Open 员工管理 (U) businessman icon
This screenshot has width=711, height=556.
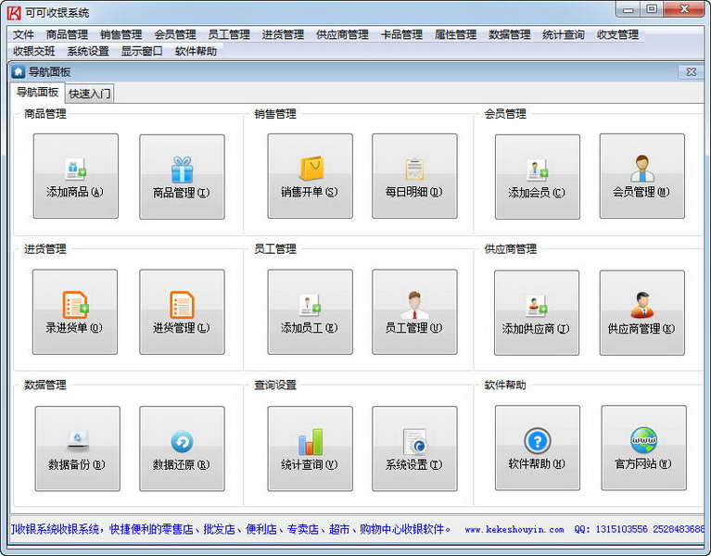point(414,312)
